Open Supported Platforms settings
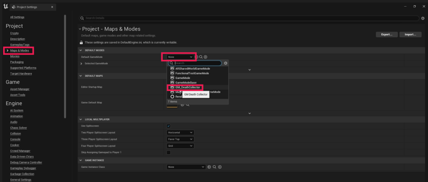 tap(23, 68)
